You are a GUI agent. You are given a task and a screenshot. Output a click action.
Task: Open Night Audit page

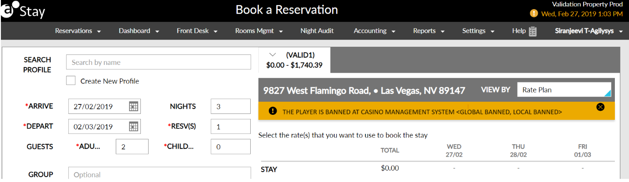[317, 31]
